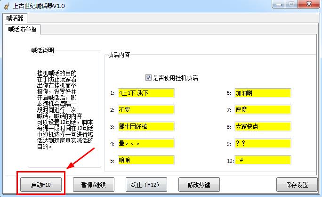Click the app icon in title bar

6,5
